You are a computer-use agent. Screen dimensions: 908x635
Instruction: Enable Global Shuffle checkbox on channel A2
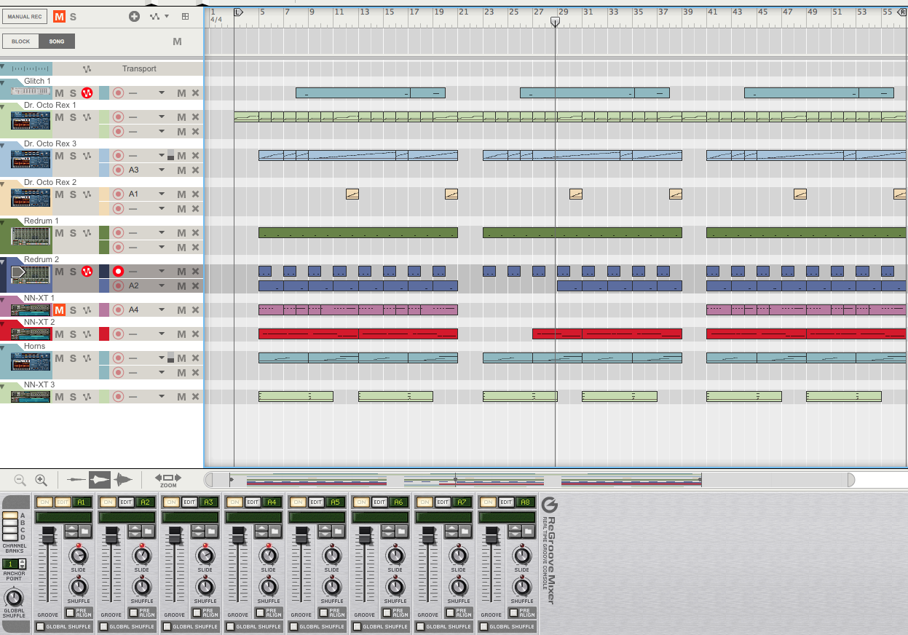tap(103, 626)
